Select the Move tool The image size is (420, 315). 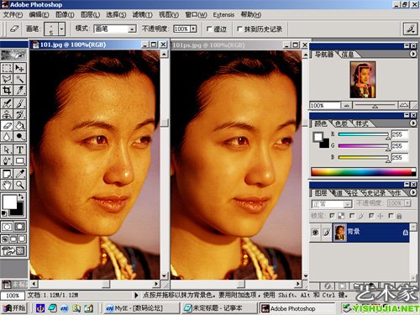coord(19,68)
